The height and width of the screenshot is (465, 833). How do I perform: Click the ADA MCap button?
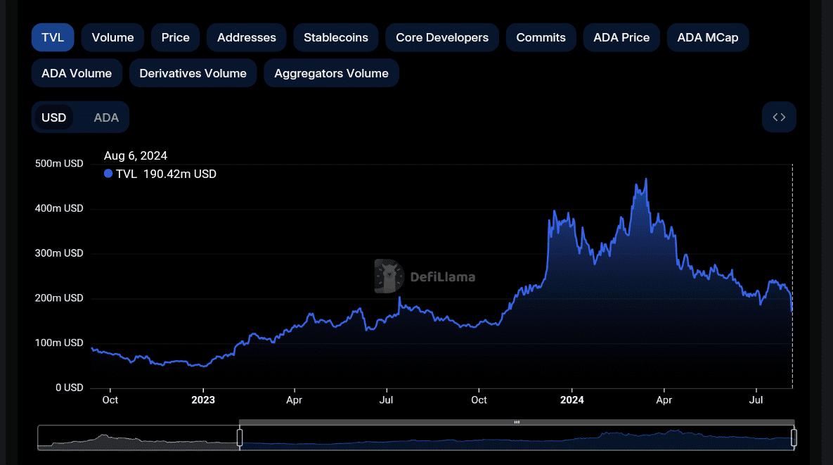pos(708,37)
